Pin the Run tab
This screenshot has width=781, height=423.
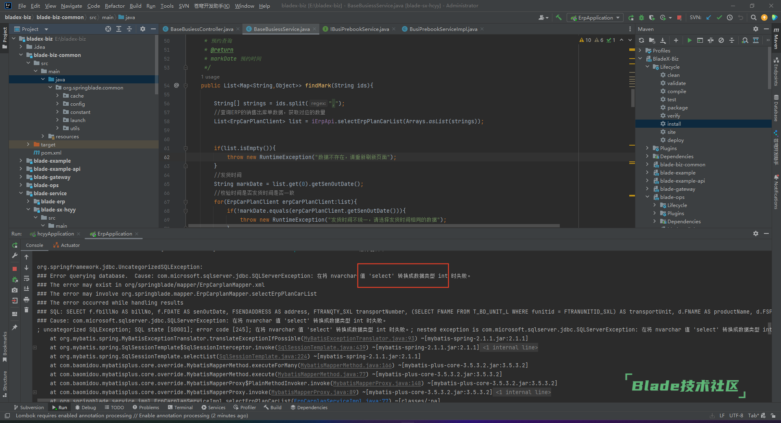tap(15, 327)
